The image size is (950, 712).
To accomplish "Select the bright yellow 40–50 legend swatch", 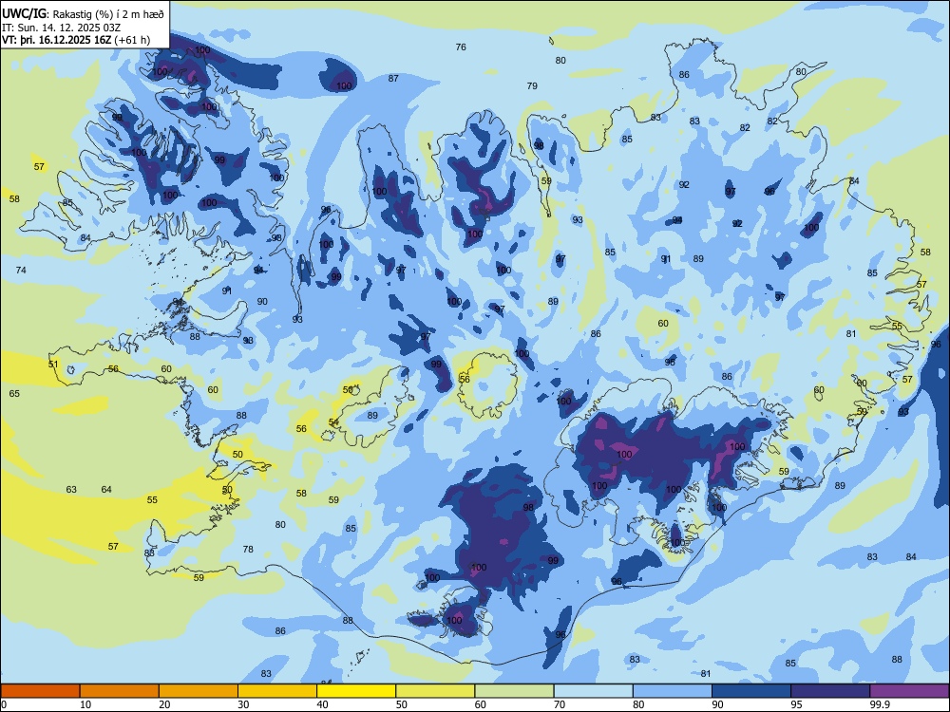I will pyautogui.click(x=356, y=691).
